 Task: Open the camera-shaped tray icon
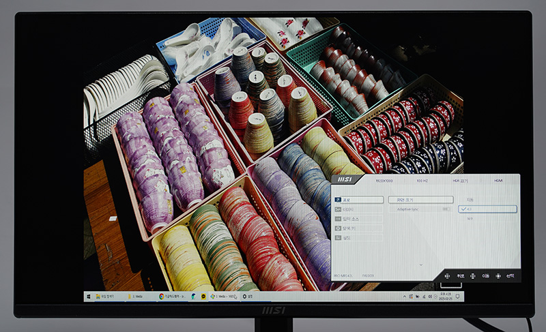pos(418,296)
